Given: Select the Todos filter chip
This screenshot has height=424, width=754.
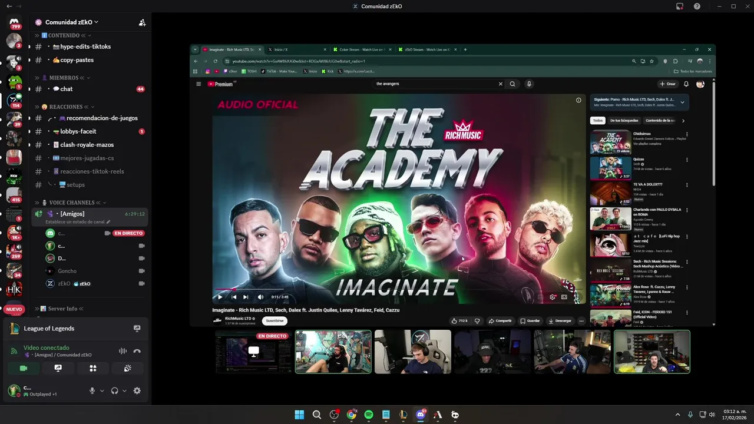Looking at the screenshot, I should click(598, 121).
